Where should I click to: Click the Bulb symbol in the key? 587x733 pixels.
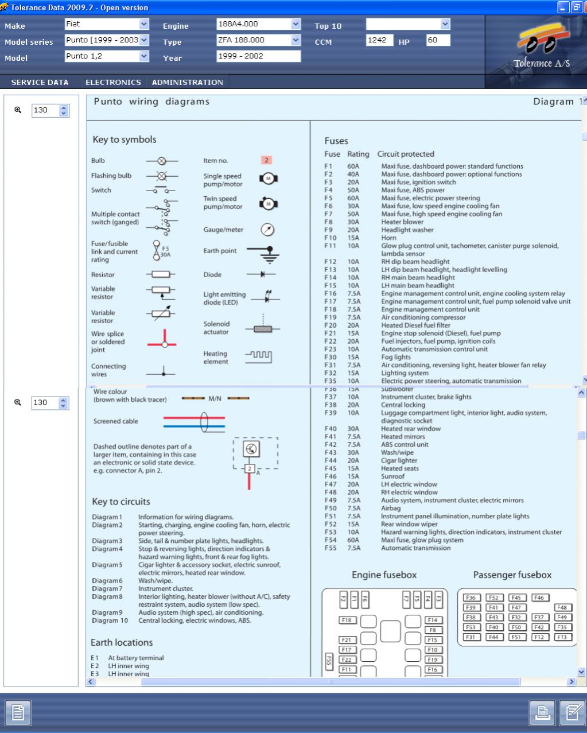click(162, 161)
